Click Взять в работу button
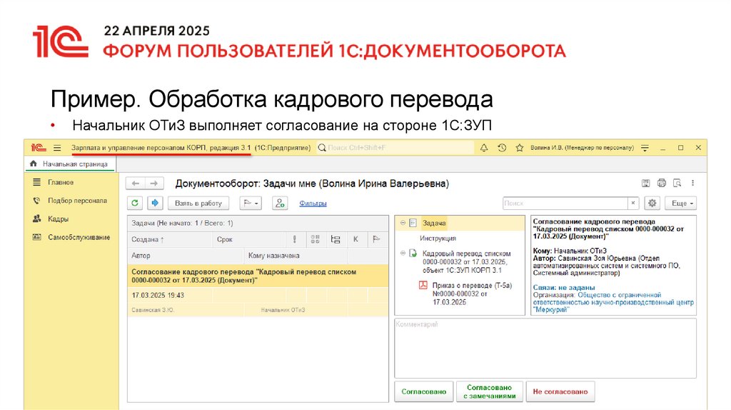 coord(198,203)
